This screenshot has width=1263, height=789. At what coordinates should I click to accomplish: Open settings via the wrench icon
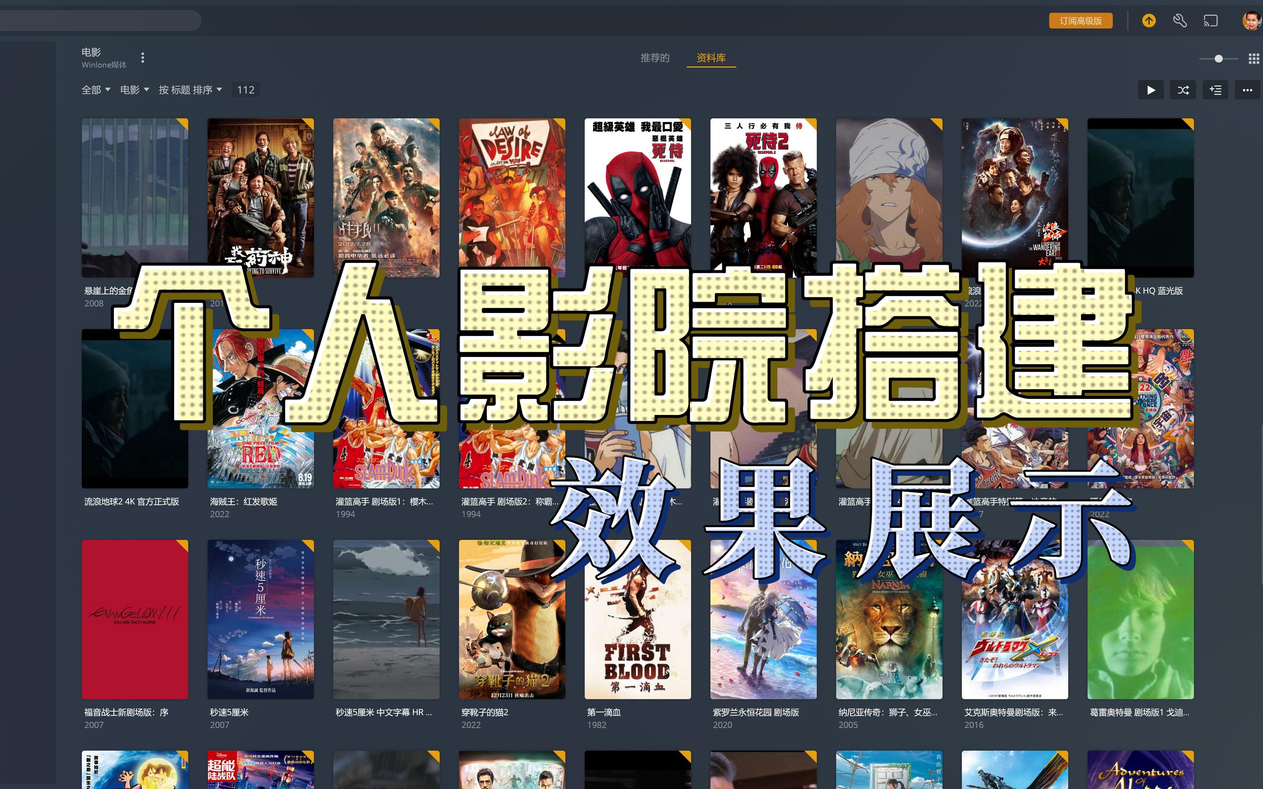1180,21
